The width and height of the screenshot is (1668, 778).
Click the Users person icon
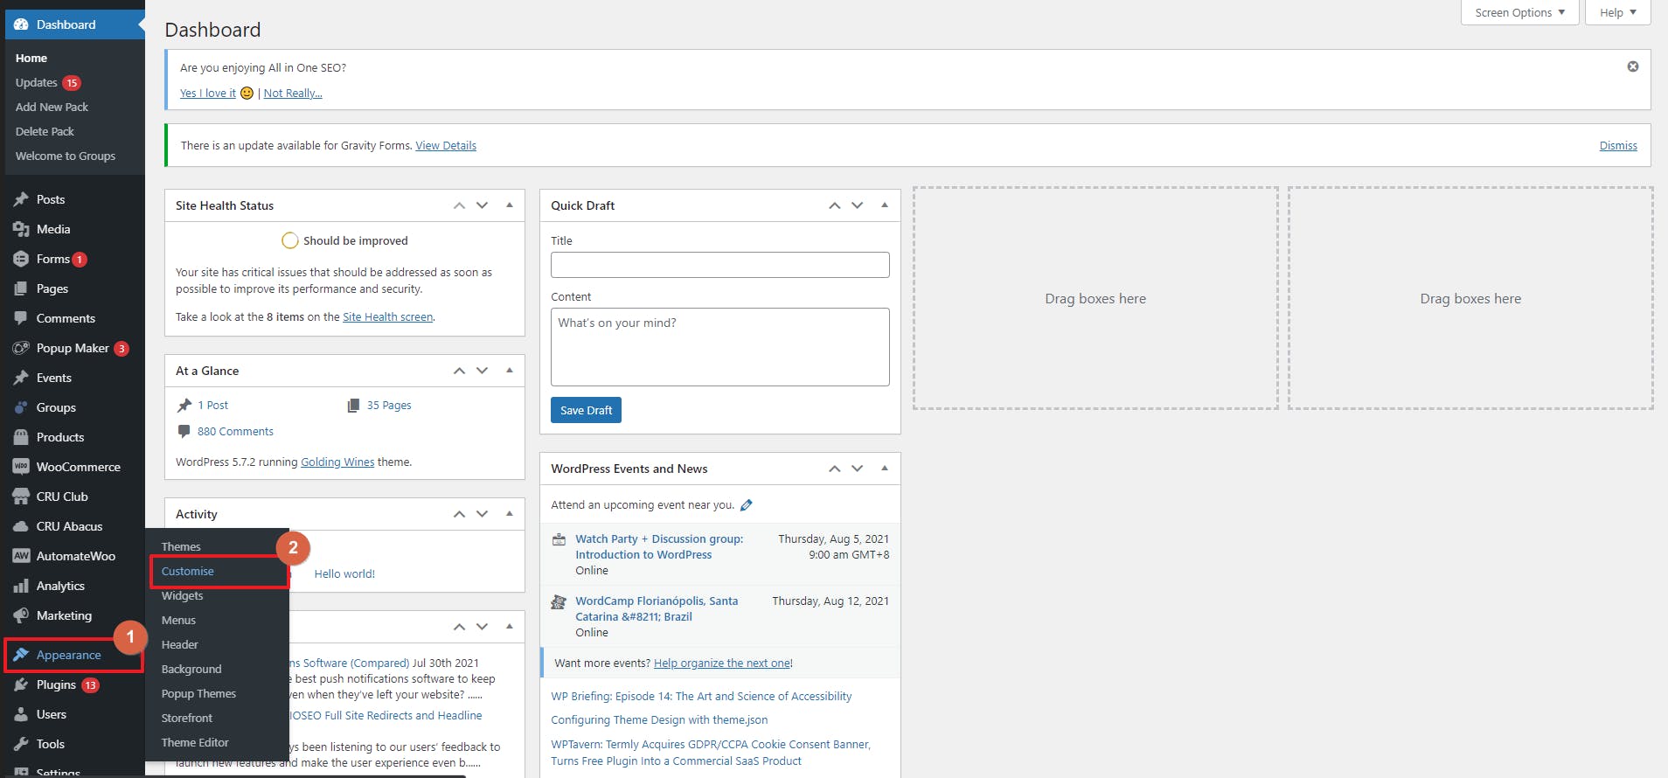(x=21, y=714)
